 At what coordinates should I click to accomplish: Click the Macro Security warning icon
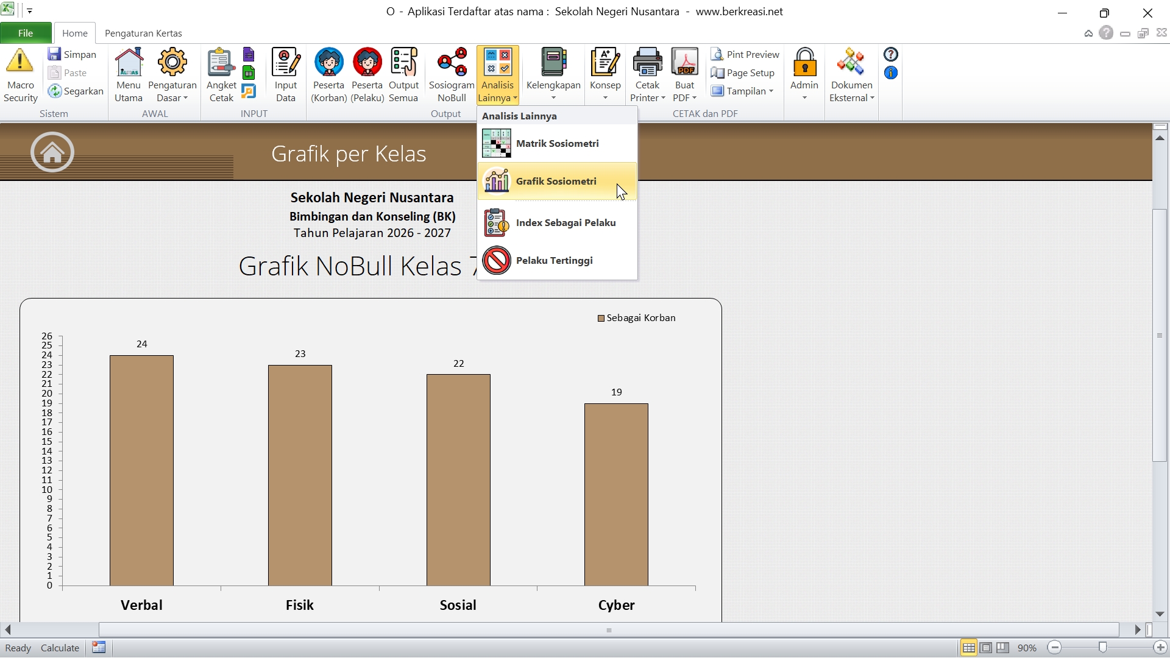pyautogui.click(x=20, y=62)
